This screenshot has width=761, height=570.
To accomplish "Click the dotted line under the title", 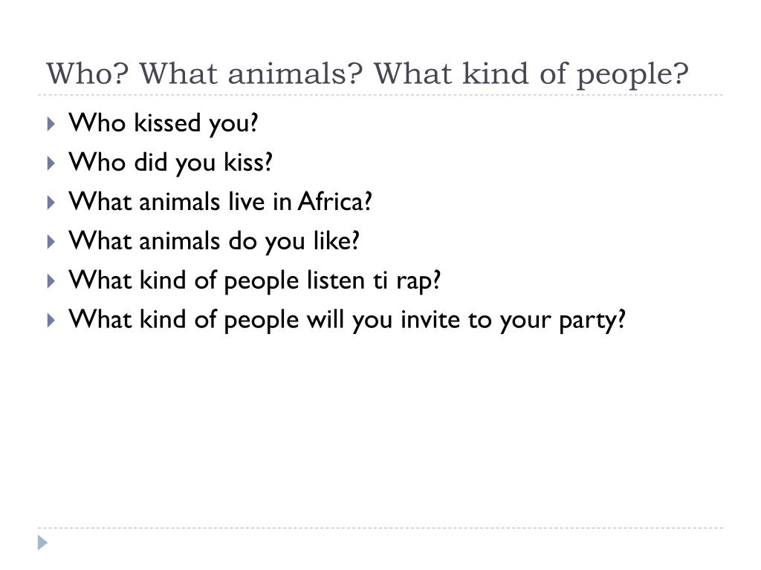I will 380,95.
